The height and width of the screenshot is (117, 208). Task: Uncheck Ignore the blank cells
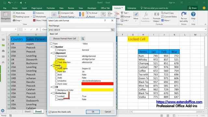[x=50, y=112]
